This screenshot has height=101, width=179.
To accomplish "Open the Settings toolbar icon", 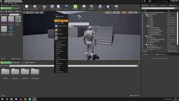I will click(x=66, y=7).
